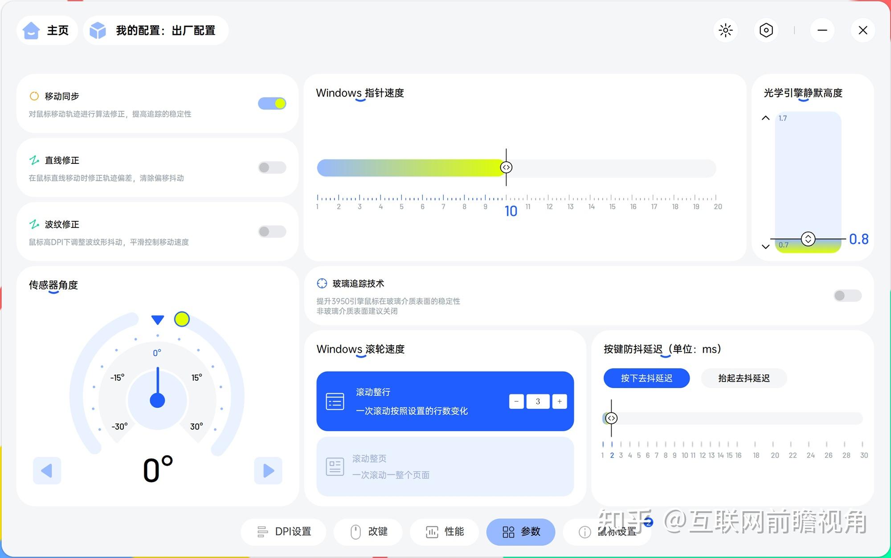Click the 主页 home icon

click(x=30, y=30)
